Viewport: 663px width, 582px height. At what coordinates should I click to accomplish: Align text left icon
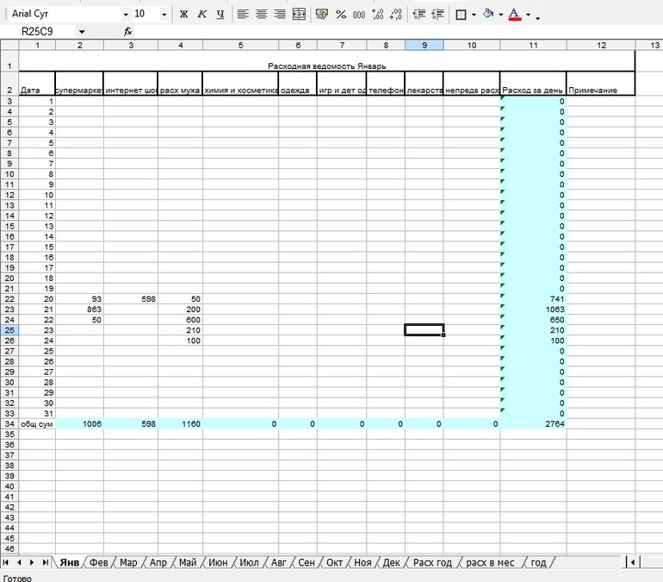243,15
